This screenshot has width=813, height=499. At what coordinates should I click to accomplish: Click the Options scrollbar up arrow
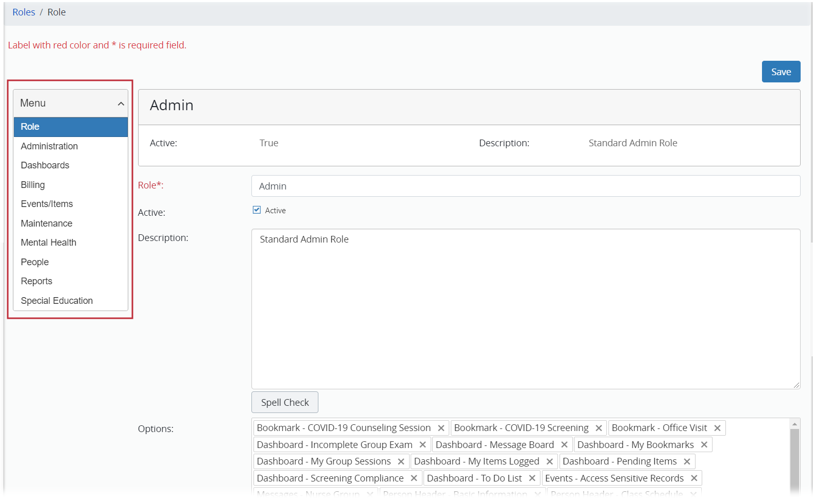tap(794, 424)
